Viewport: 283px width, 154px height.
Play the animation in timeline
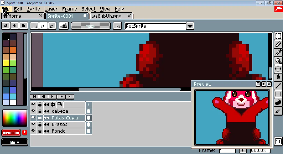(52, 96)
